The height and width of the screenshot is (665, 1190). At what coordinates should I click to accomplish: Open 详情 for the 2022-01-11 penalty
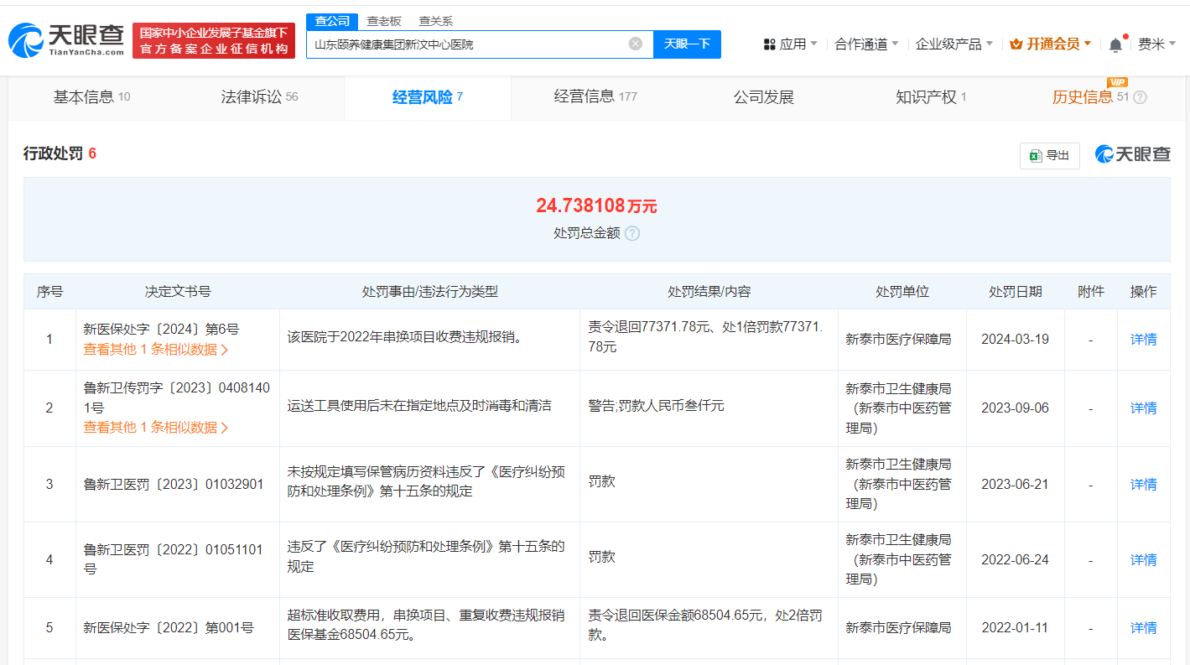point(1143,627)
